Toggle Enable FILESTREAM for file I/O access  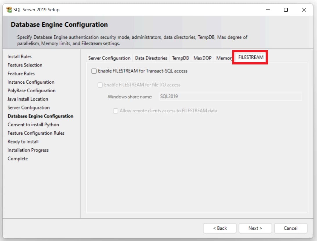(100, 85)
